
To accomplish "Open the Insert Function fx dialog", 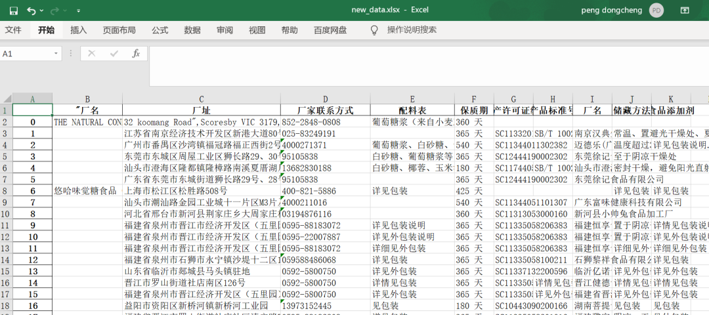I will pyautogui.click(x=136, y=54).
